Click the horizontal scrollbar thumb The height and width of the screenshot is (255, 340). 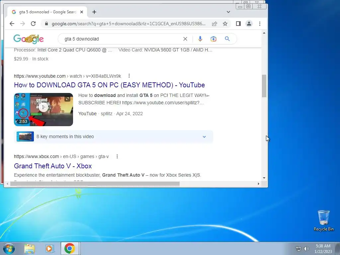95,184
